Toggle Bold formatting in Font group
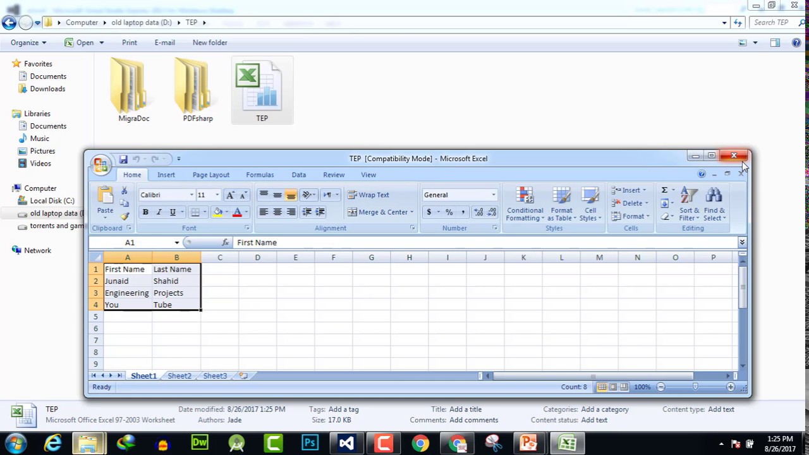Viewport: 809px width, 455px height. pyautogui.click(x=145, y=212)
